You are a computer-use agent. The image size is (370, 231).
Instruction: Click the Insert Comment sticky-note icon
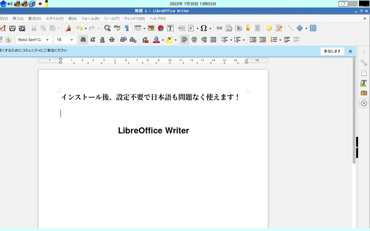tap(269, 28)
